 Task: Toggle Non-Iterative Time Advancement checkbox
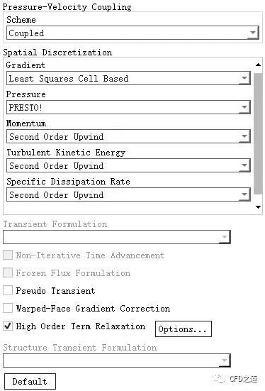(x=8, y=255)
